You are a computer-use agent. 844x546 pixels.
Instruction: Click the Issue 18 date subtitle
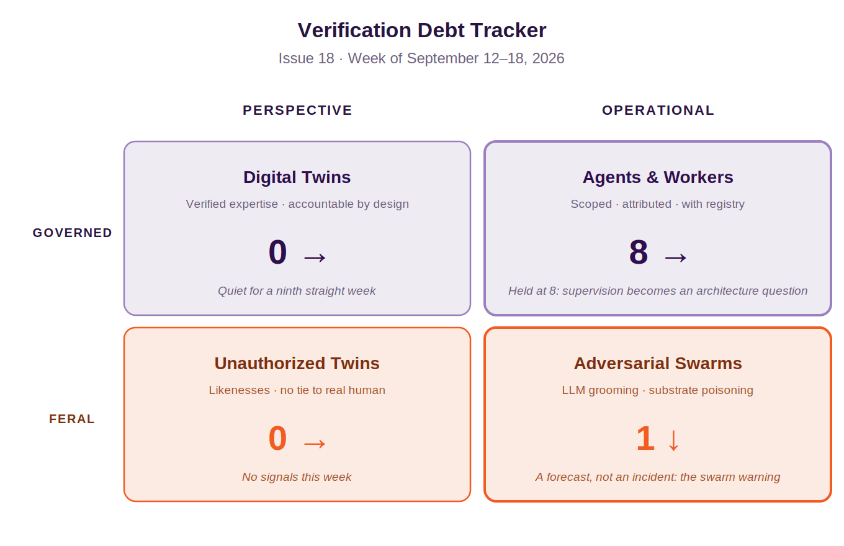(421, 58)
